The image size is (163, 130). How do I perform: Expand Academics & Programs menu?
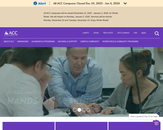[x=43, y=41]
